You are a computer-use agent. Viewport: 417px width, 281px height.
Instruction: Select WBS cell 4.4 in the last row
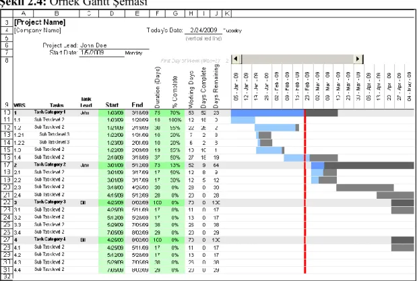click(x=18, y=270)
